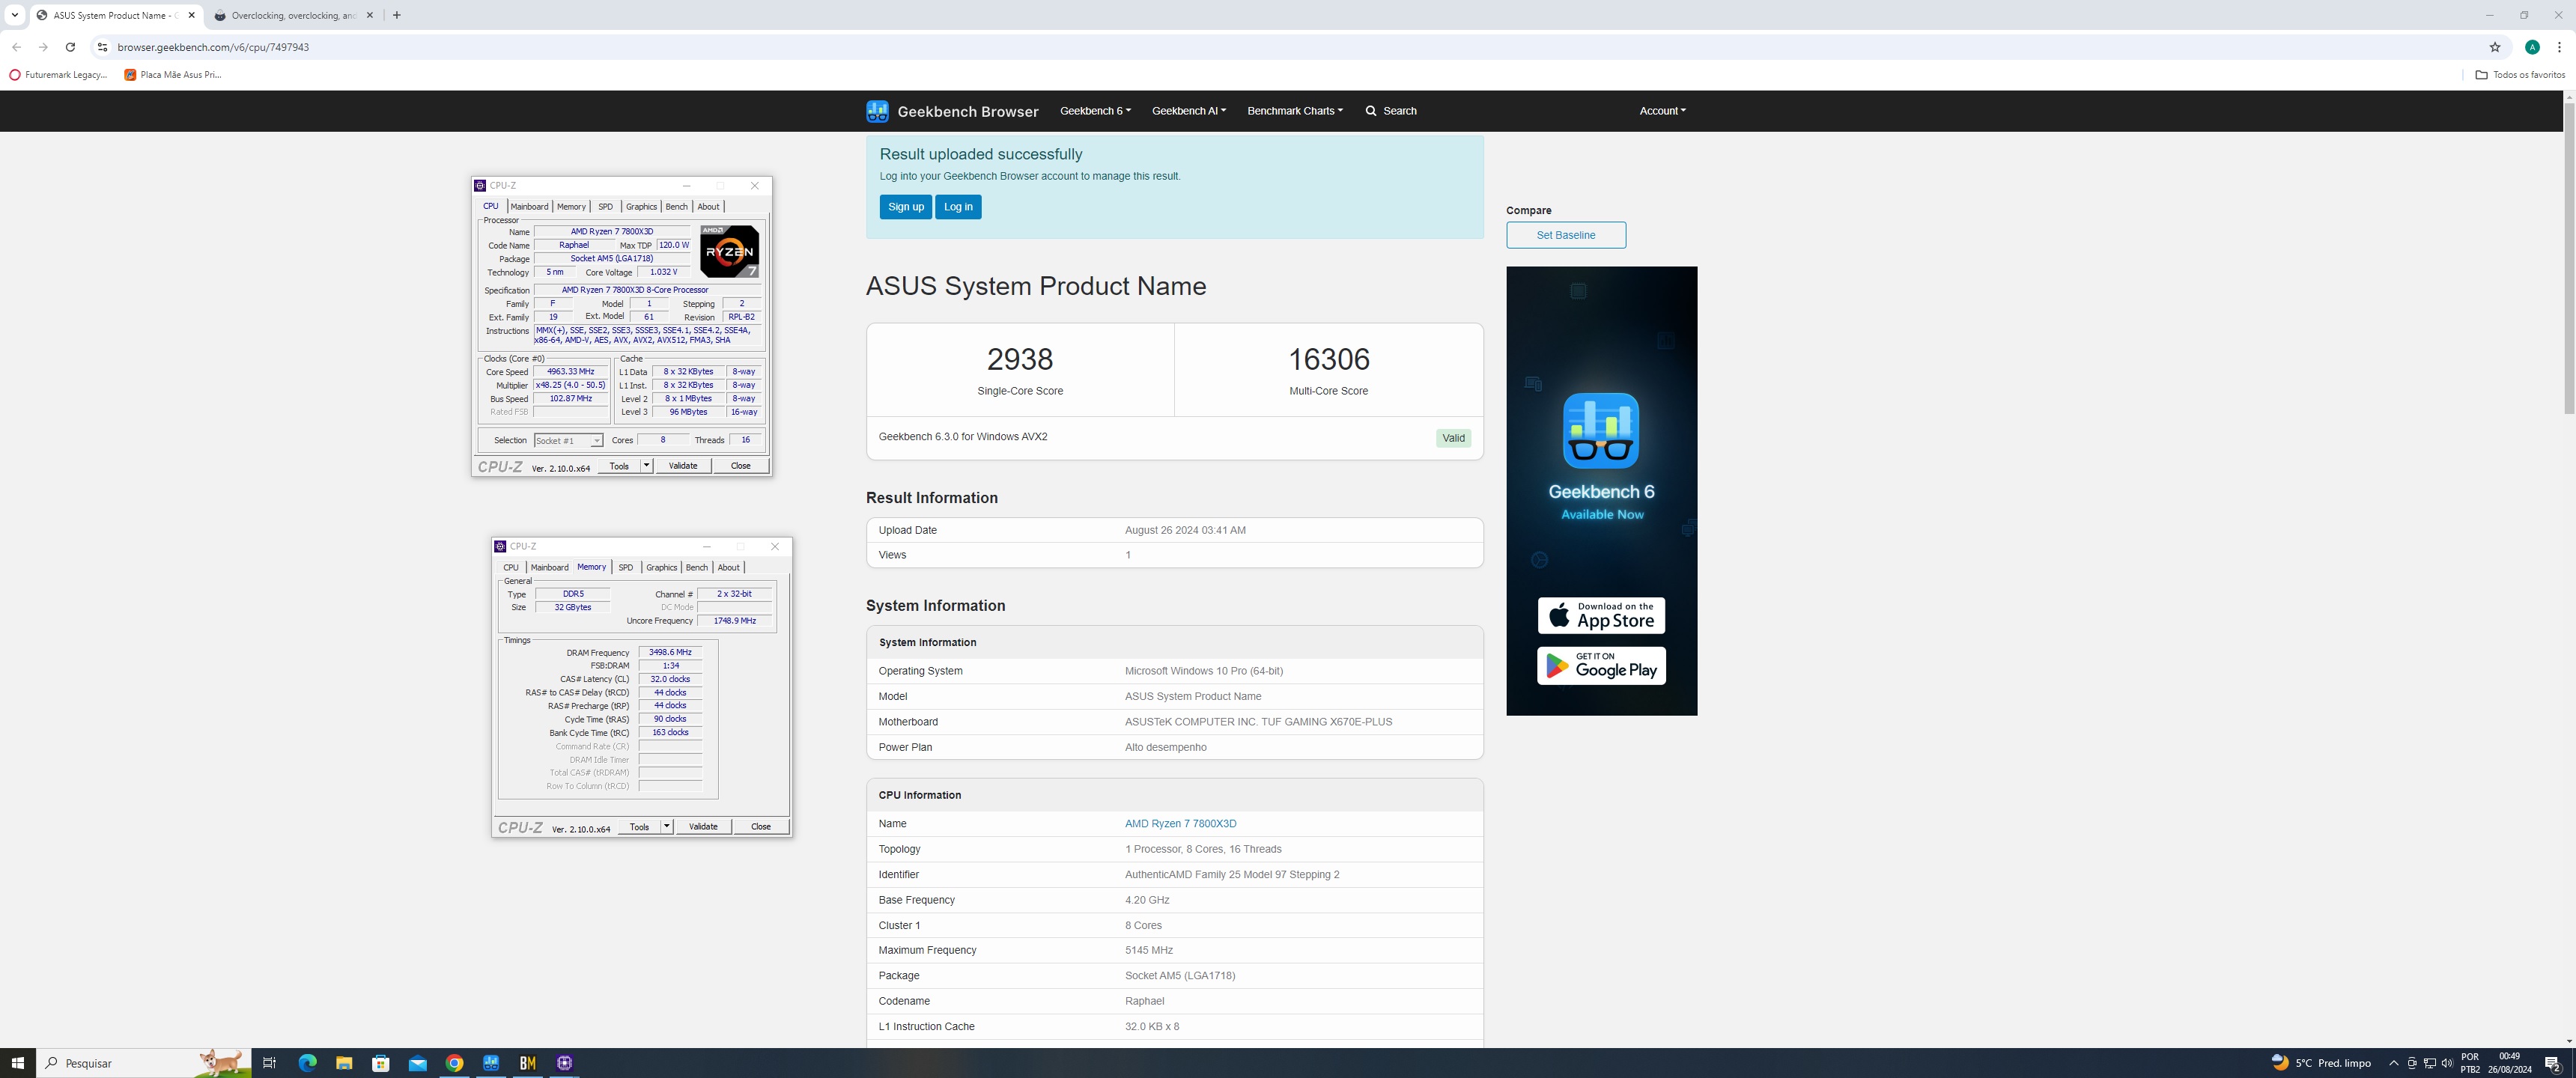Click the Geekbench app taskbar icon
This screenshot has width=2576, height=1078.
[x=491, y=1063]
